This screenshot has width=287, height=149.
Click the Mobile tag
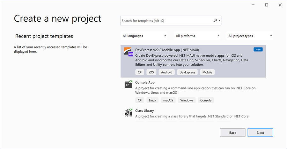[x=207, y=72]
